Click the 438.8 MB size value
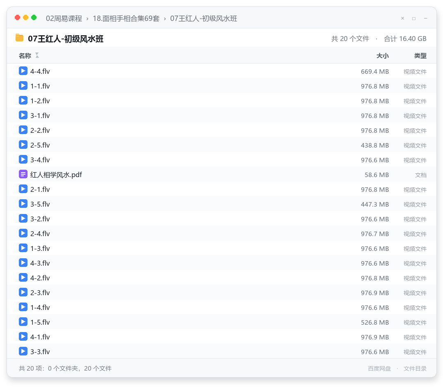Image resolution: width=443 pixels, height=387 pixels. [374, 146]
